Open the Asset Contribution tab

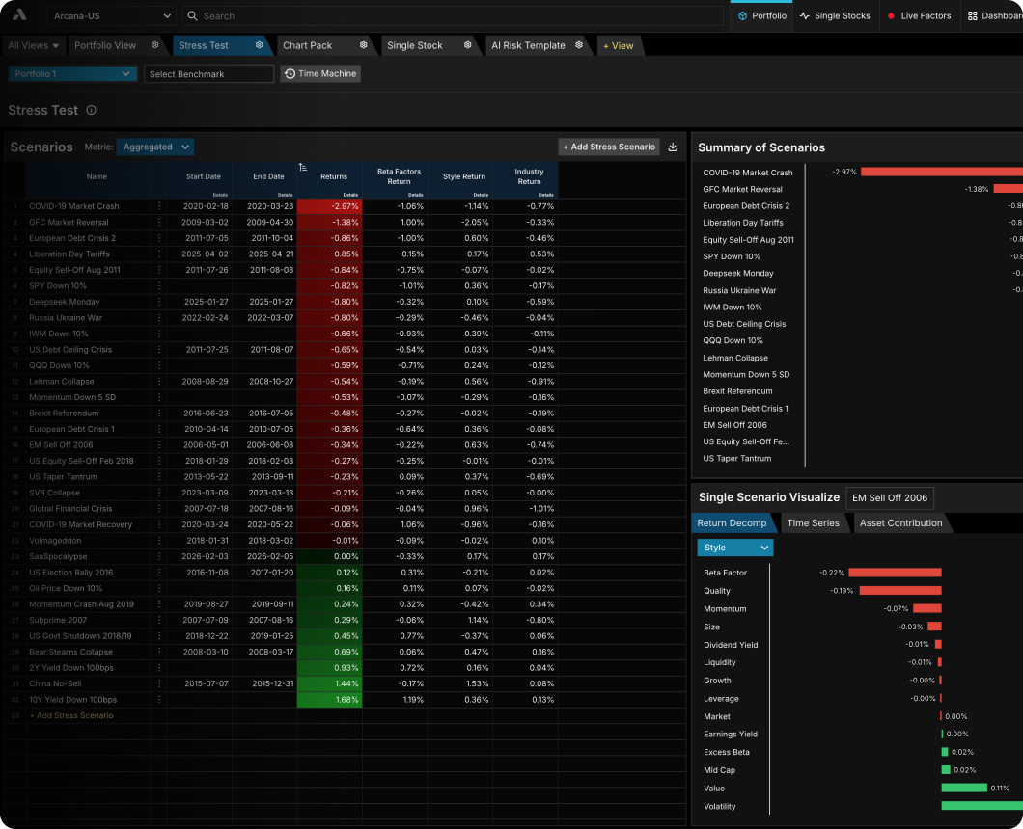click(900, 522)
